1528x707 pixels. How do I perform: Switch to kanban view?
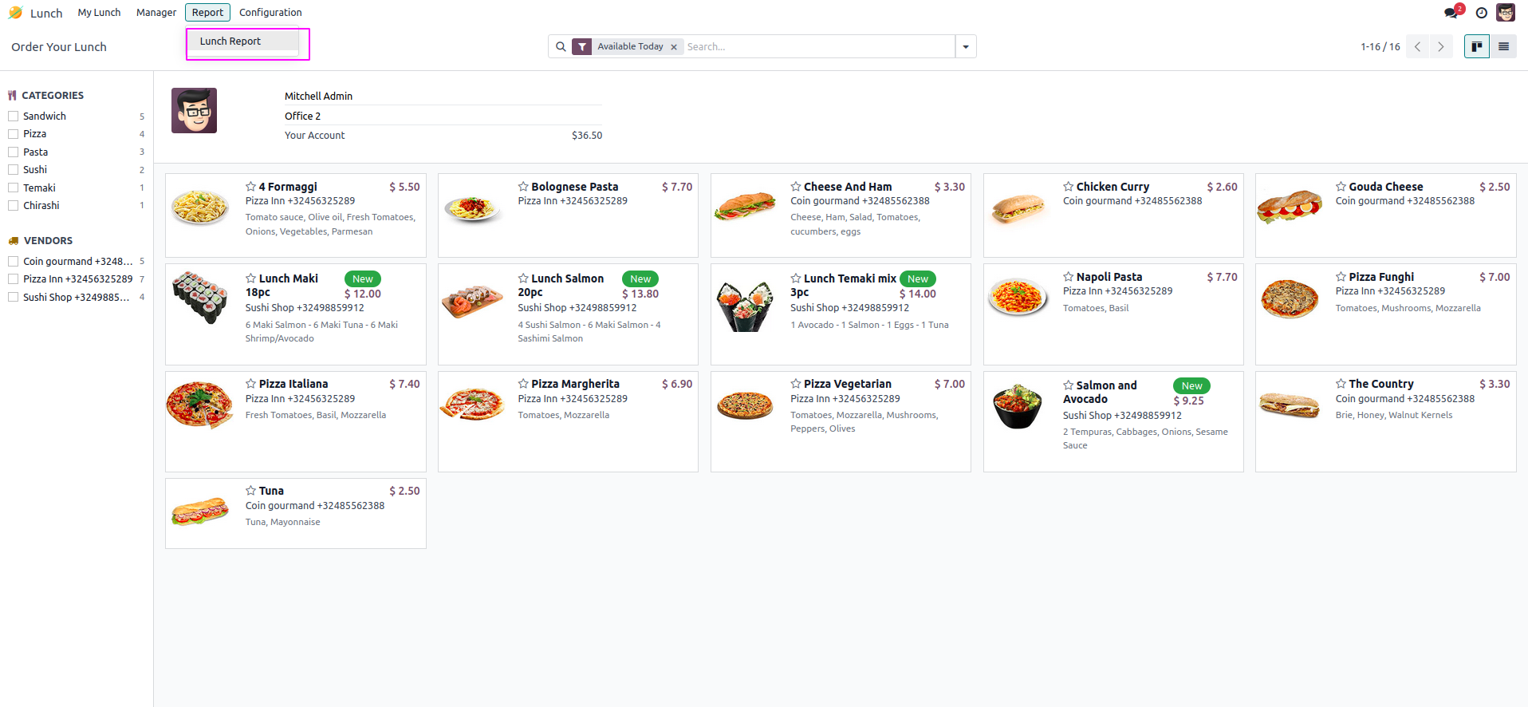(x=1476, y=46)
